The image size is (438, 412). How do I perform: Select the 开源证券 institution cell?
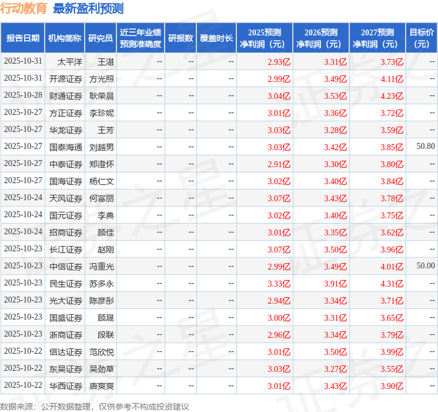coord(66,79)
